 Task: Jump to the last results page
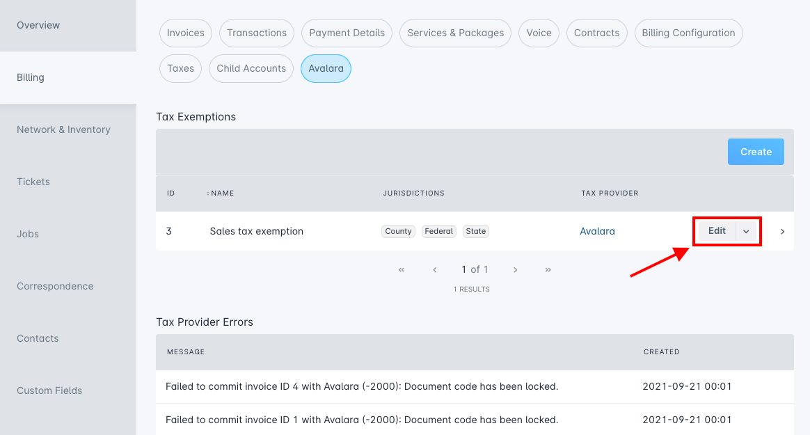coord(548,269)
